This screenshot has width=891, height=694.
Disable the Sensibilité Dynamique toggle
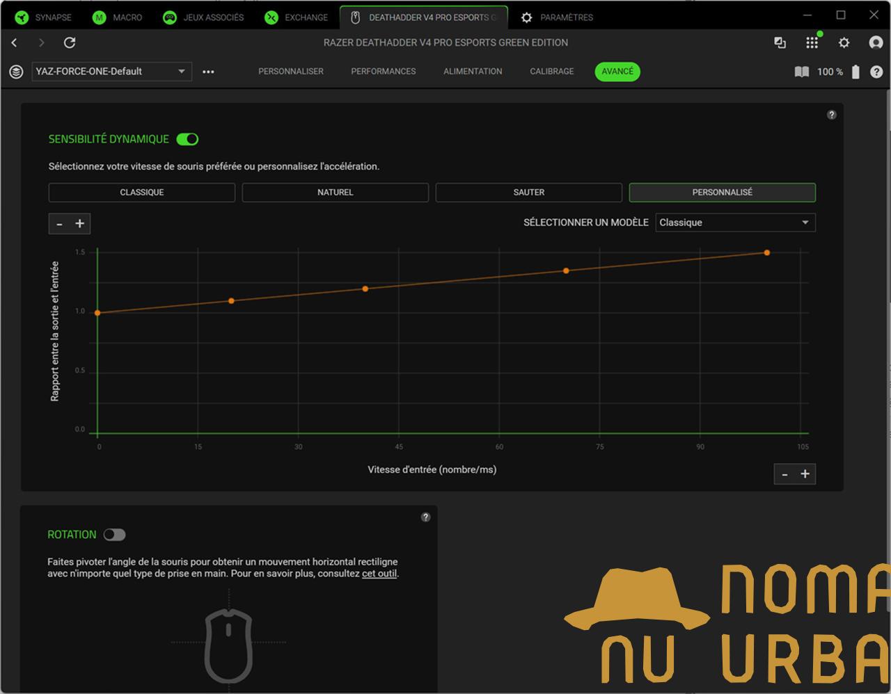coord(187,139)
